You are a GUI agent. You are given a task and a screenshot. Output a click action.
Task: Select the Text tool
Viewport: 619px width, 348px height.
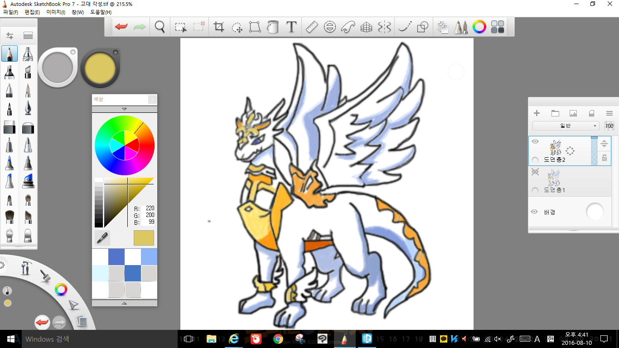291,27
